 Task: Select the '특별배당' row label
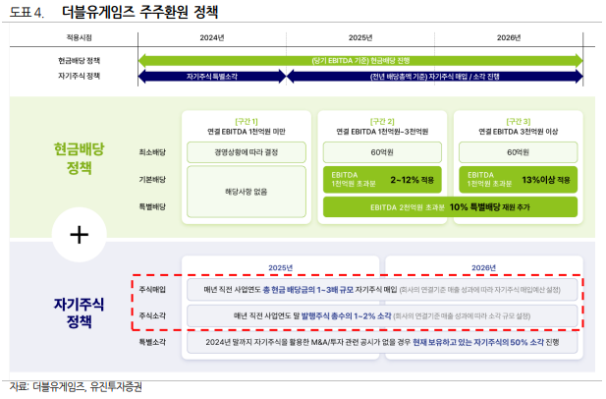[152, 206]
